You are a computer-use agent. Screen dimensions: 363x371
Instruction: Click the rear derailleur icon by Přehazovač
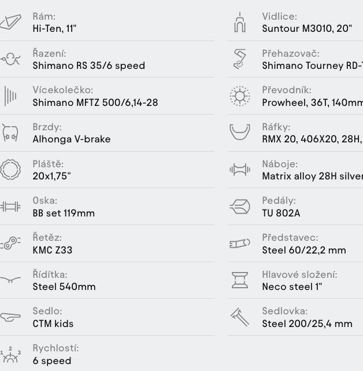240,59
